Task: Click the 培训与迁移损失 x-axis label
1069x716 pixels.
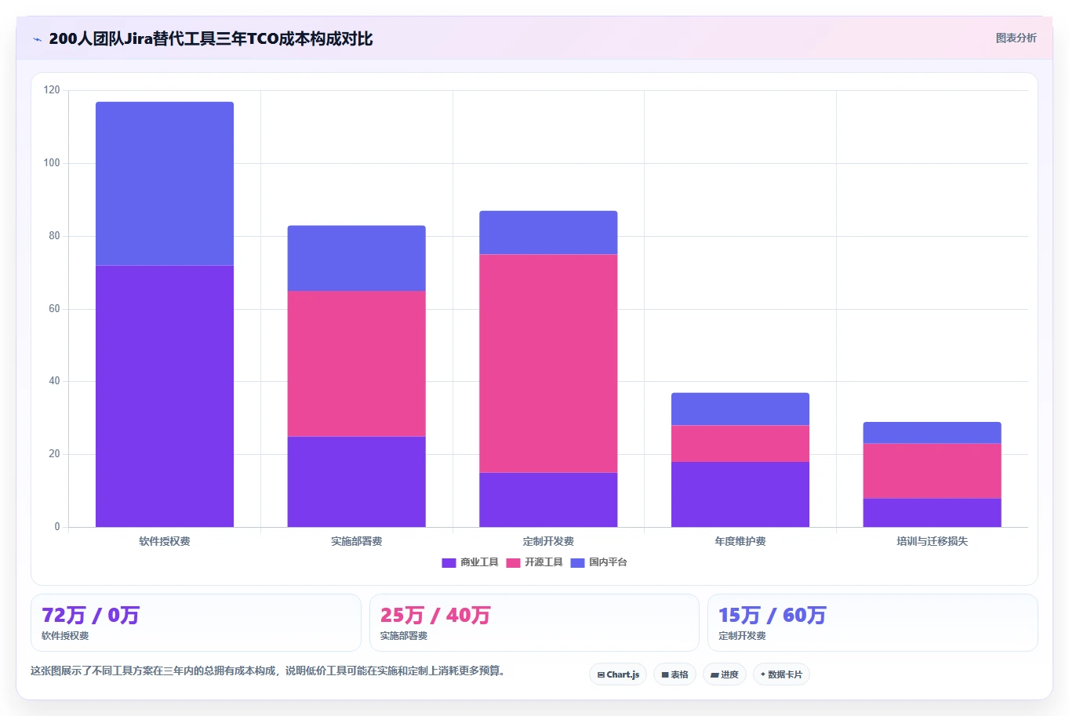Action: coord(932,541)
